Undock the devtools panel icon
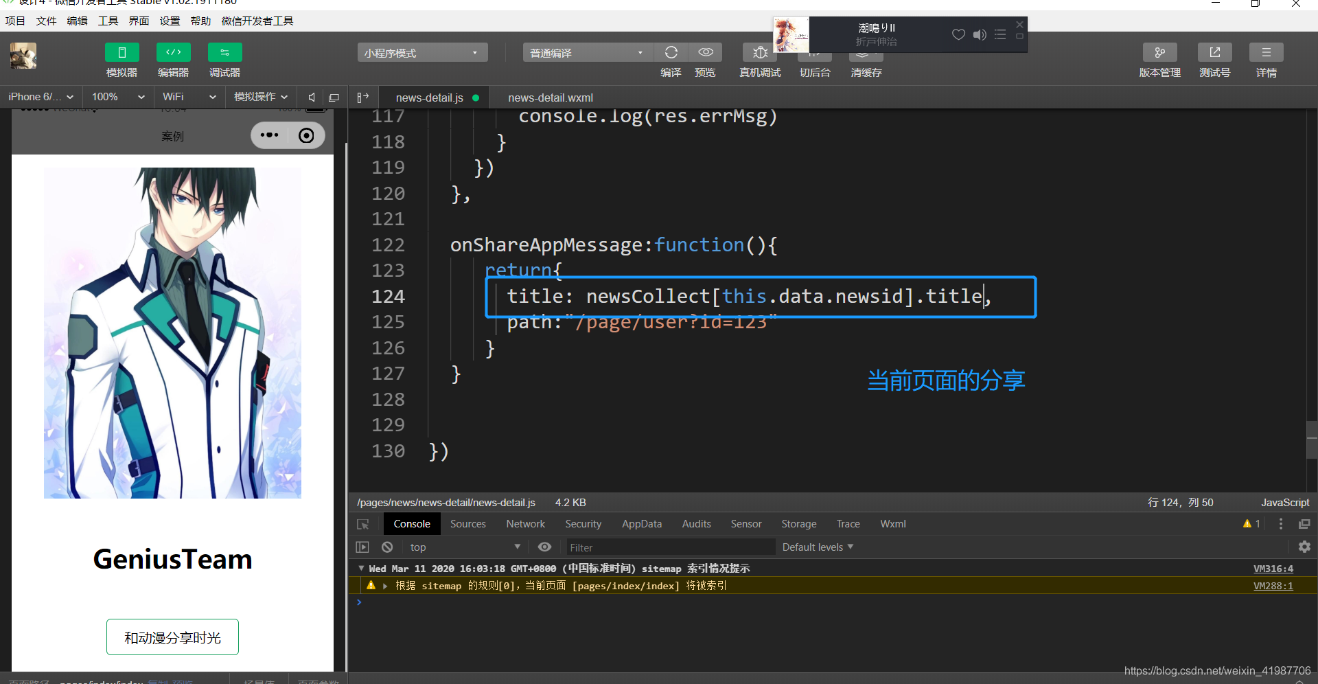1318x684 pixels. click(1304, 524)
